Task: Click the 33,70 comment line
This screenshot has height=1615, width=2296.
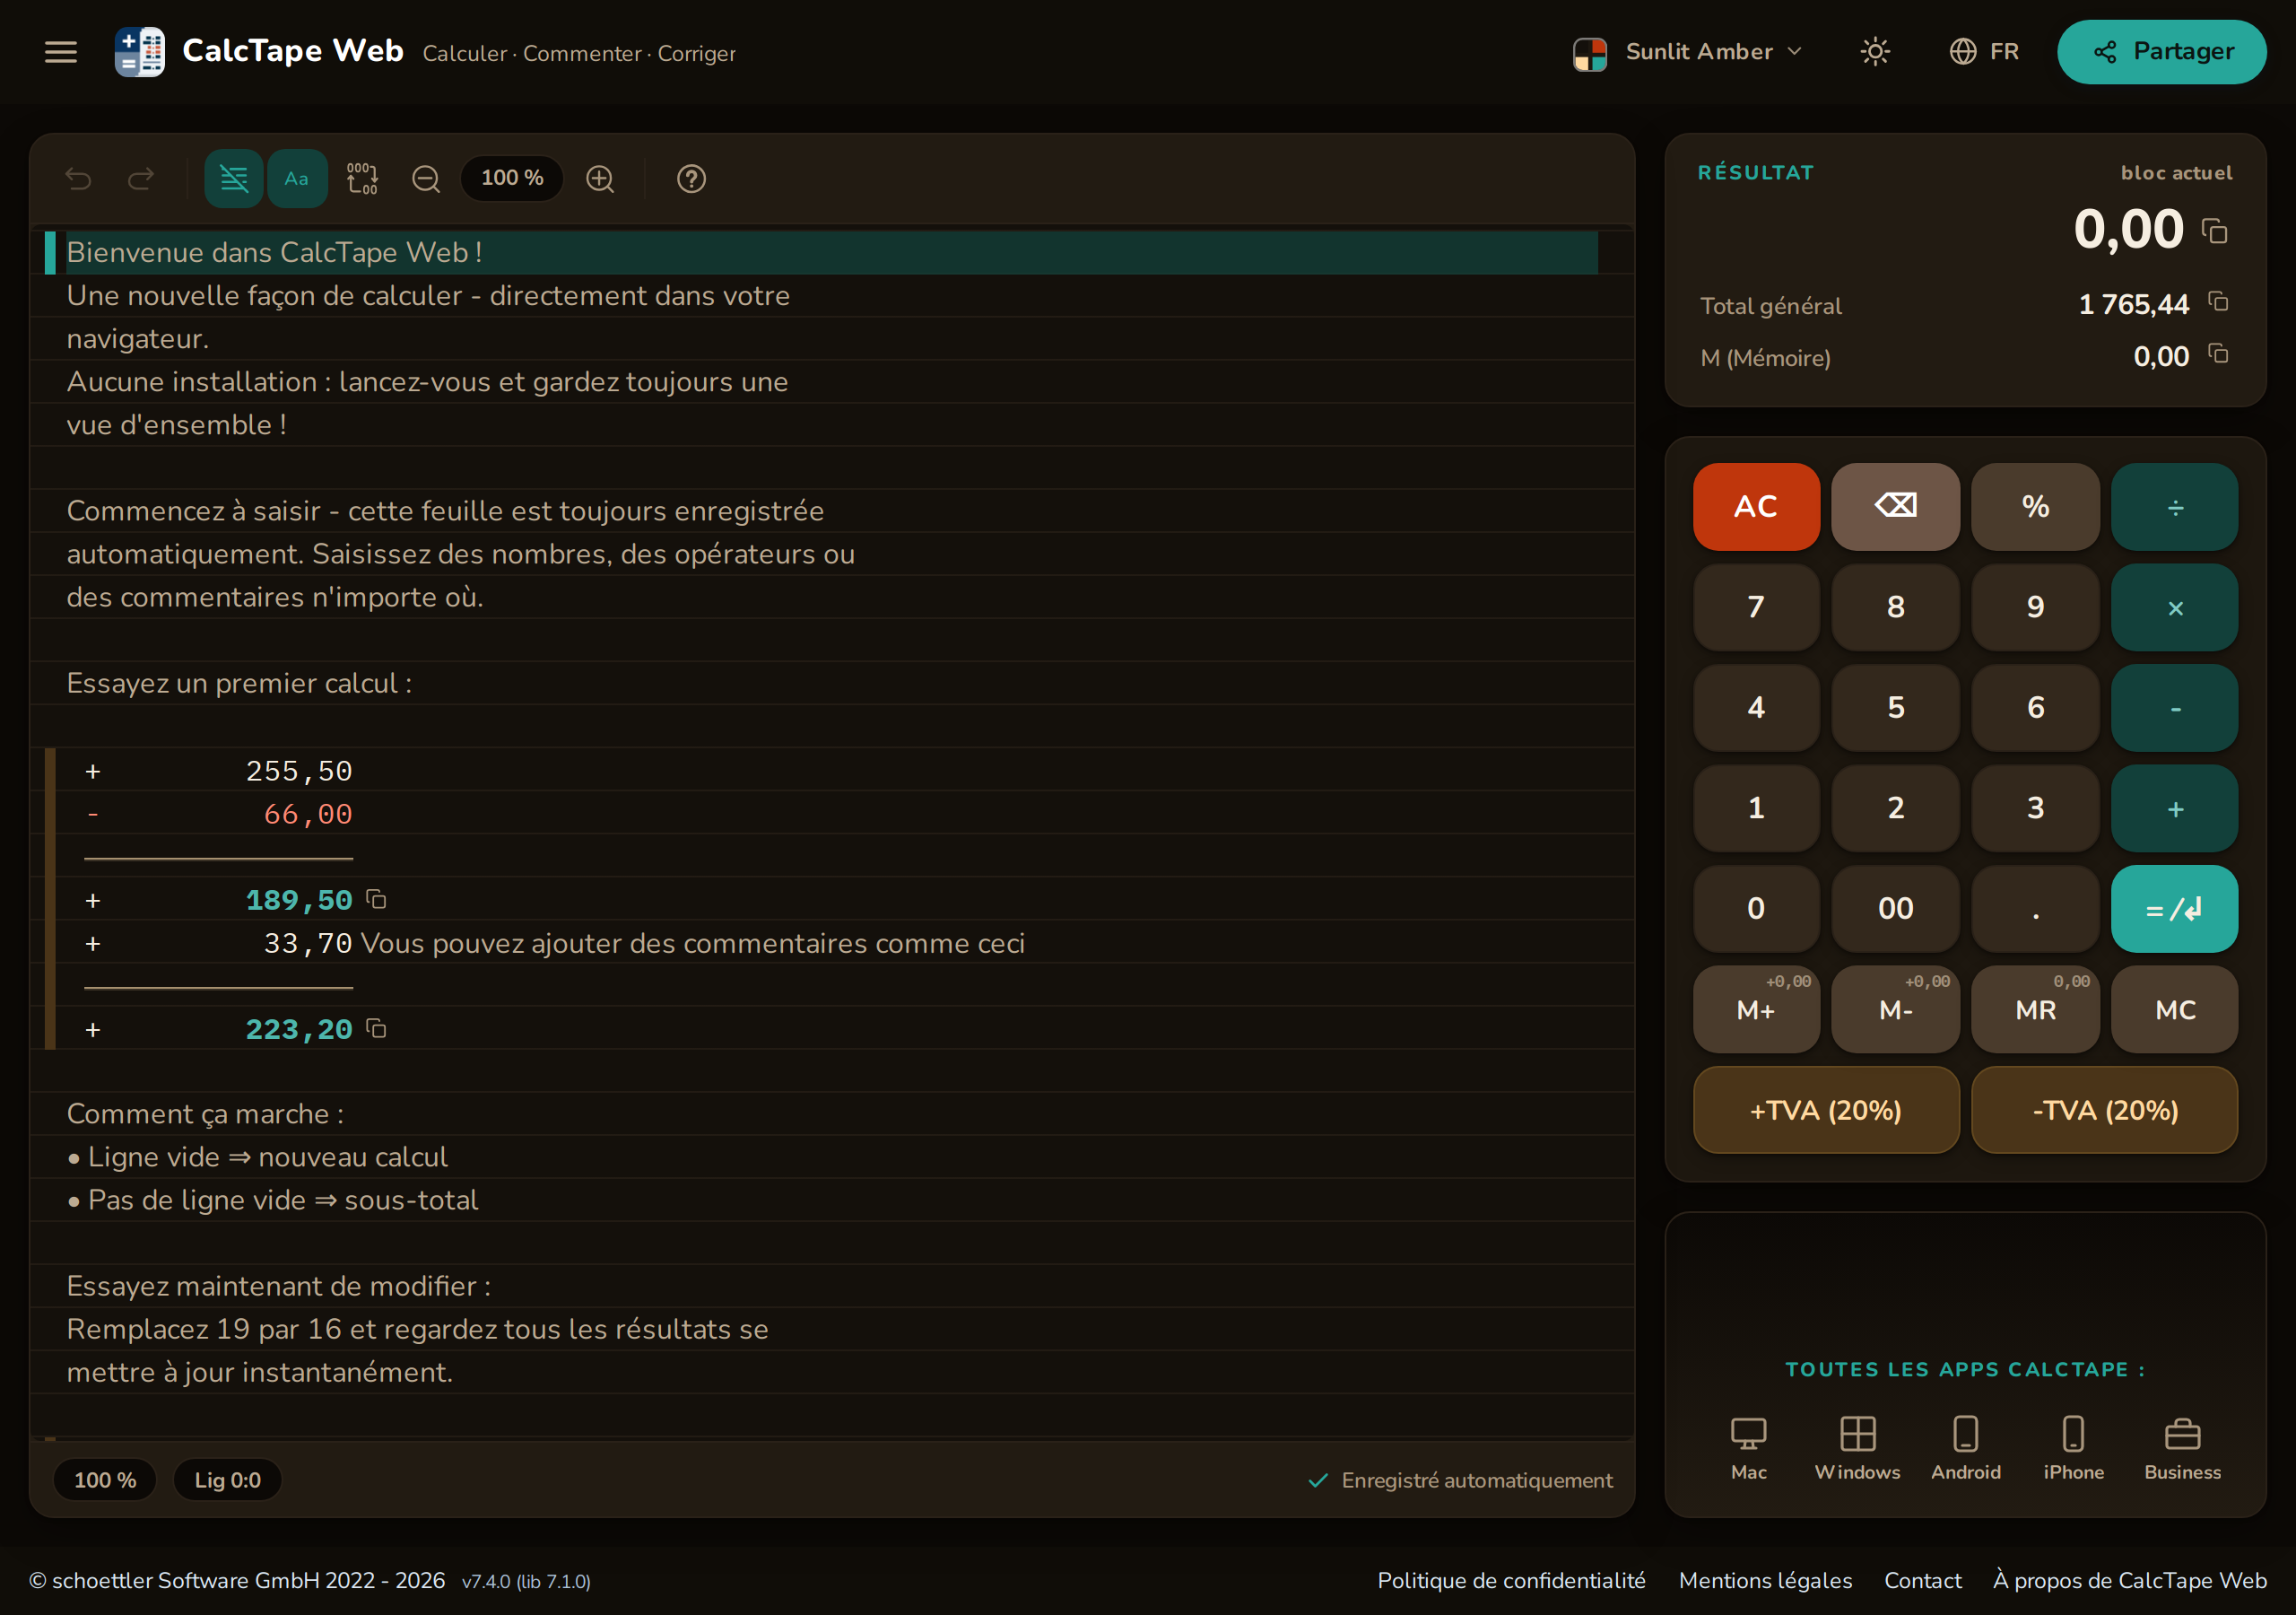Action: click(x=555, y=943)
